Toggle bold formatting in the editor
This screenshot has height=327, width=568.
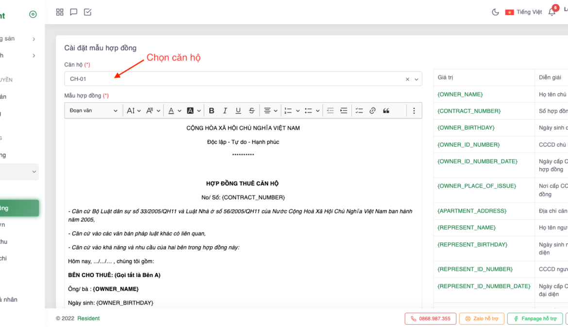click(x=211, y=111)
